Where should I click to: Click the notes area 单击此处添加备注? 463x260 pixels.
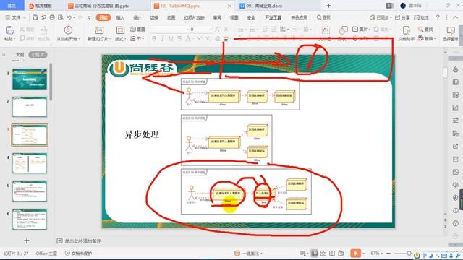(x=82, y=241)
